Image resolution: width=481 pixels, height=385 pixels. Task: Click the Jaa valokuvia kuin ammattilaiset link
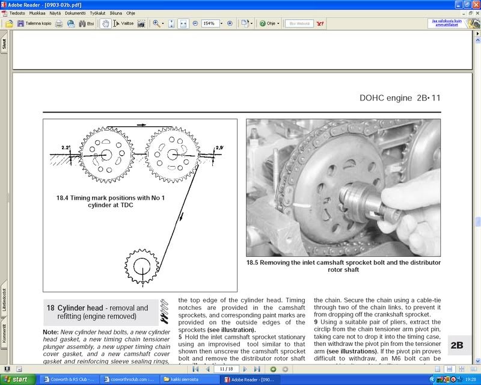(447, 23)
